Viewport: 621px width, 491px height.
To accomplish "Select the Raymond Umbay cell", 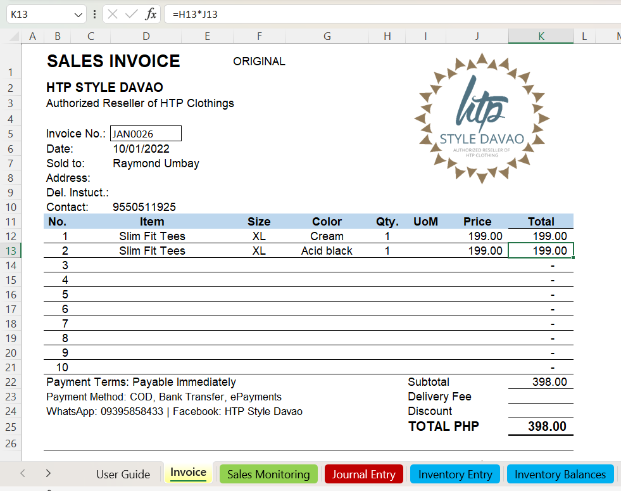I will [x=156, y=163].
